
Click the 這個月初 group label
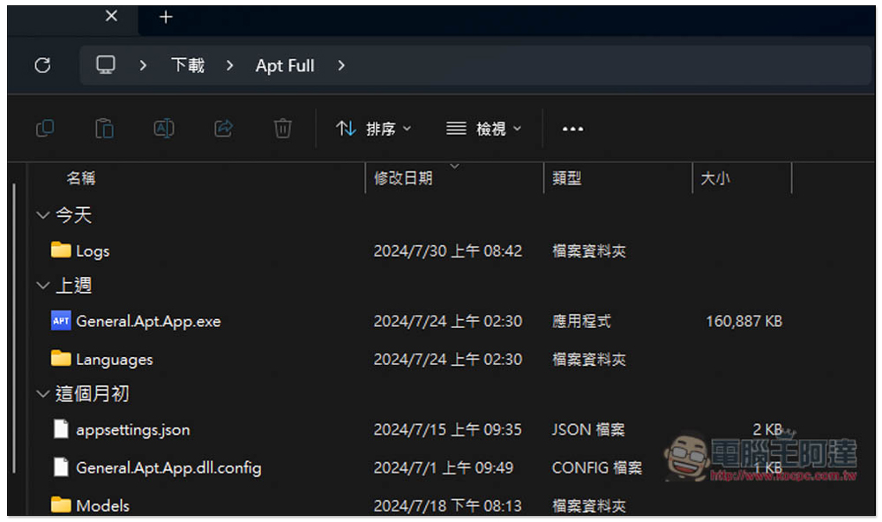[93, 394]
